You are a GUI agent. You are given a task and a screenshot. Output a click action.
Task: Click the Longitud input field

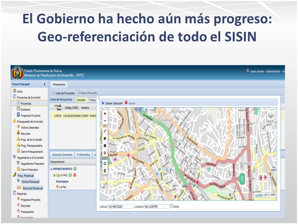[156, 207]
